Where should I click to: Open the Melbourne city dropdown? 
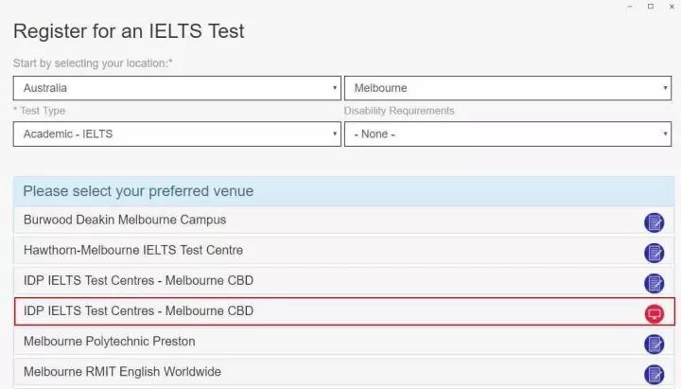(x=508, y=88)
